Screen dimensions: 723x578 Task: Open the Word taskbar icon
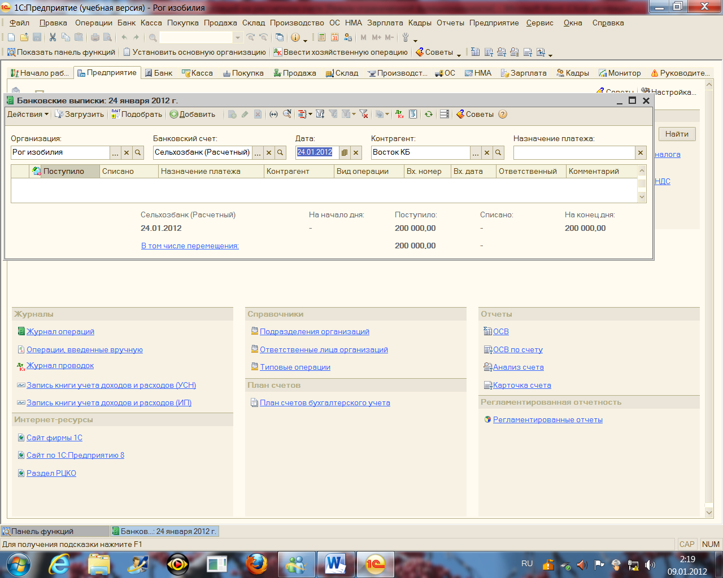[335, 564]
